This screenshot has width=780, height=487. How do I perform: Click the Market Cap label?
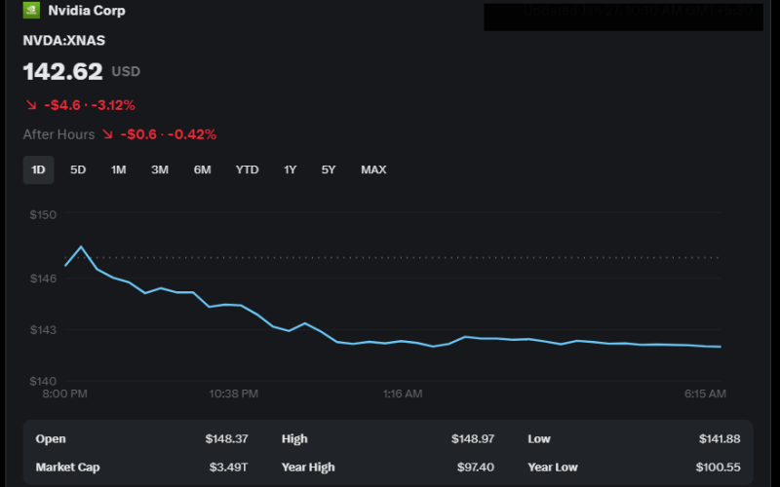[67, 468]
